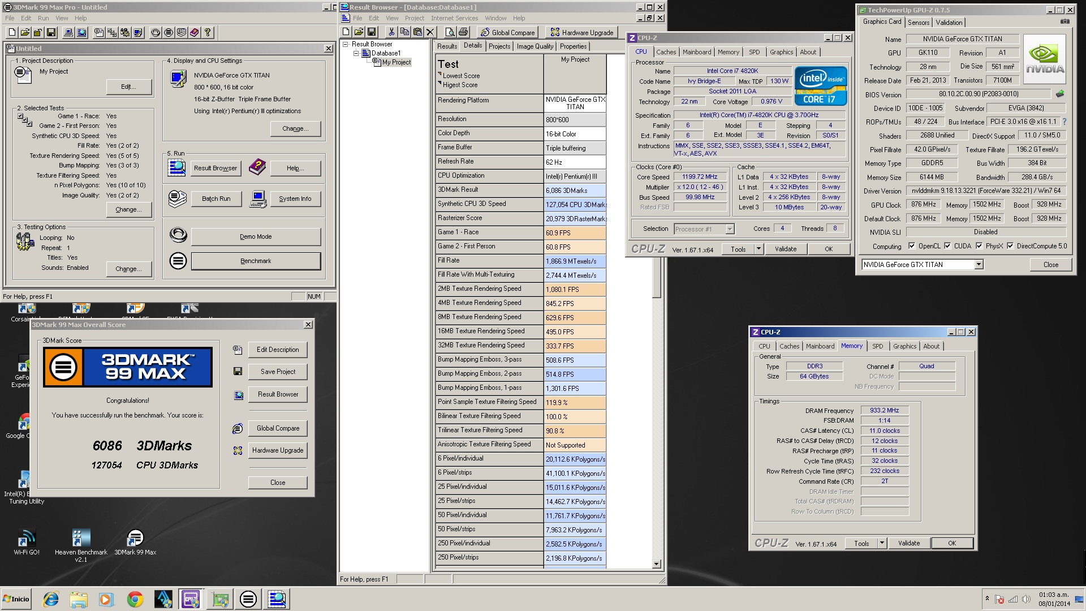
Task: Click Open folder icon in 3DMark toolbar
Action: 25,32
